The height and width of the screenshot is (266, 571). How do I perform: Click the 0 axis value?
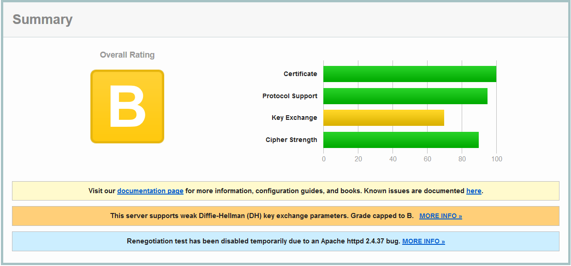pyautogui.click(x=323, y=159)
